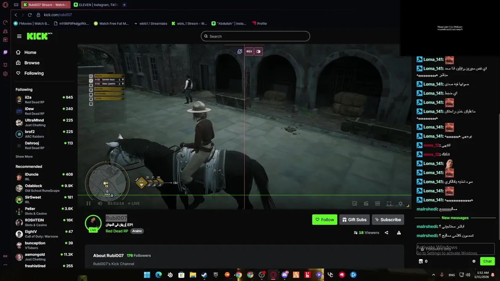
Task: Open Windows Start menu
Action: coord(147,275)
